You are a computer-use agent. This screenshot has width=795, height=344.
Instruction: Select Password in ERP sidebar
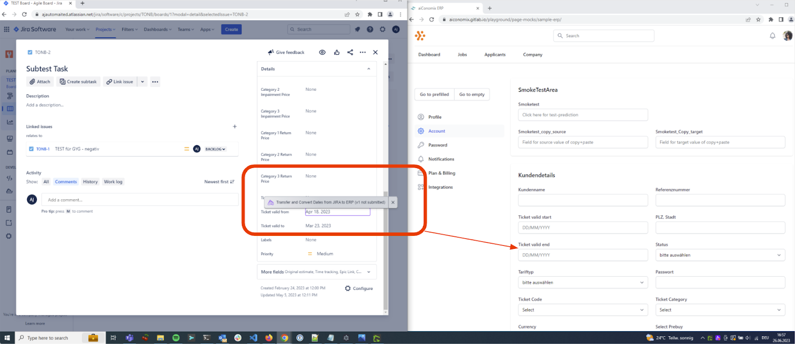(438, 145)
